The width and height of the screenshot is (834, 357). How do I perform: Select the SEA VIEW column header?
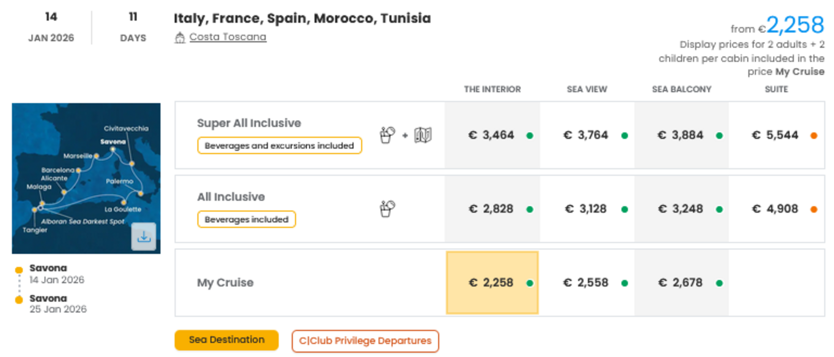[587, 89]
